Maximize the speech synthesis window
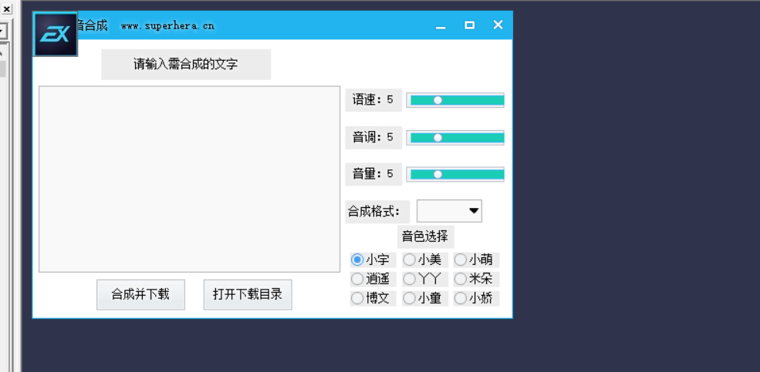Viewport: 760px width, 372px height. [x=469, y=25]
